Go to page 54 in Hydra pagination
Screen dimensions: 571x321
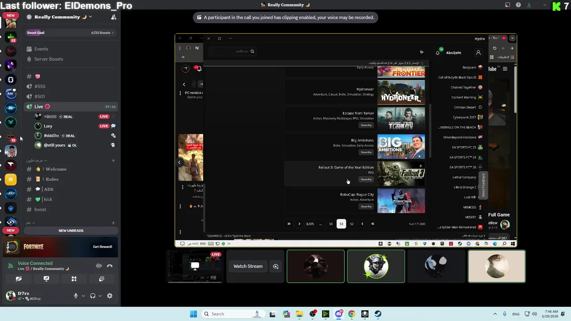(x=331, y=224)
